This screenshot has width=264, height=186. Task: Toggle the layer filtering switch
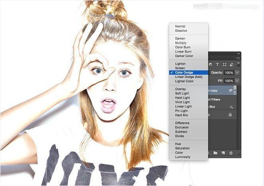coord(239,64)
